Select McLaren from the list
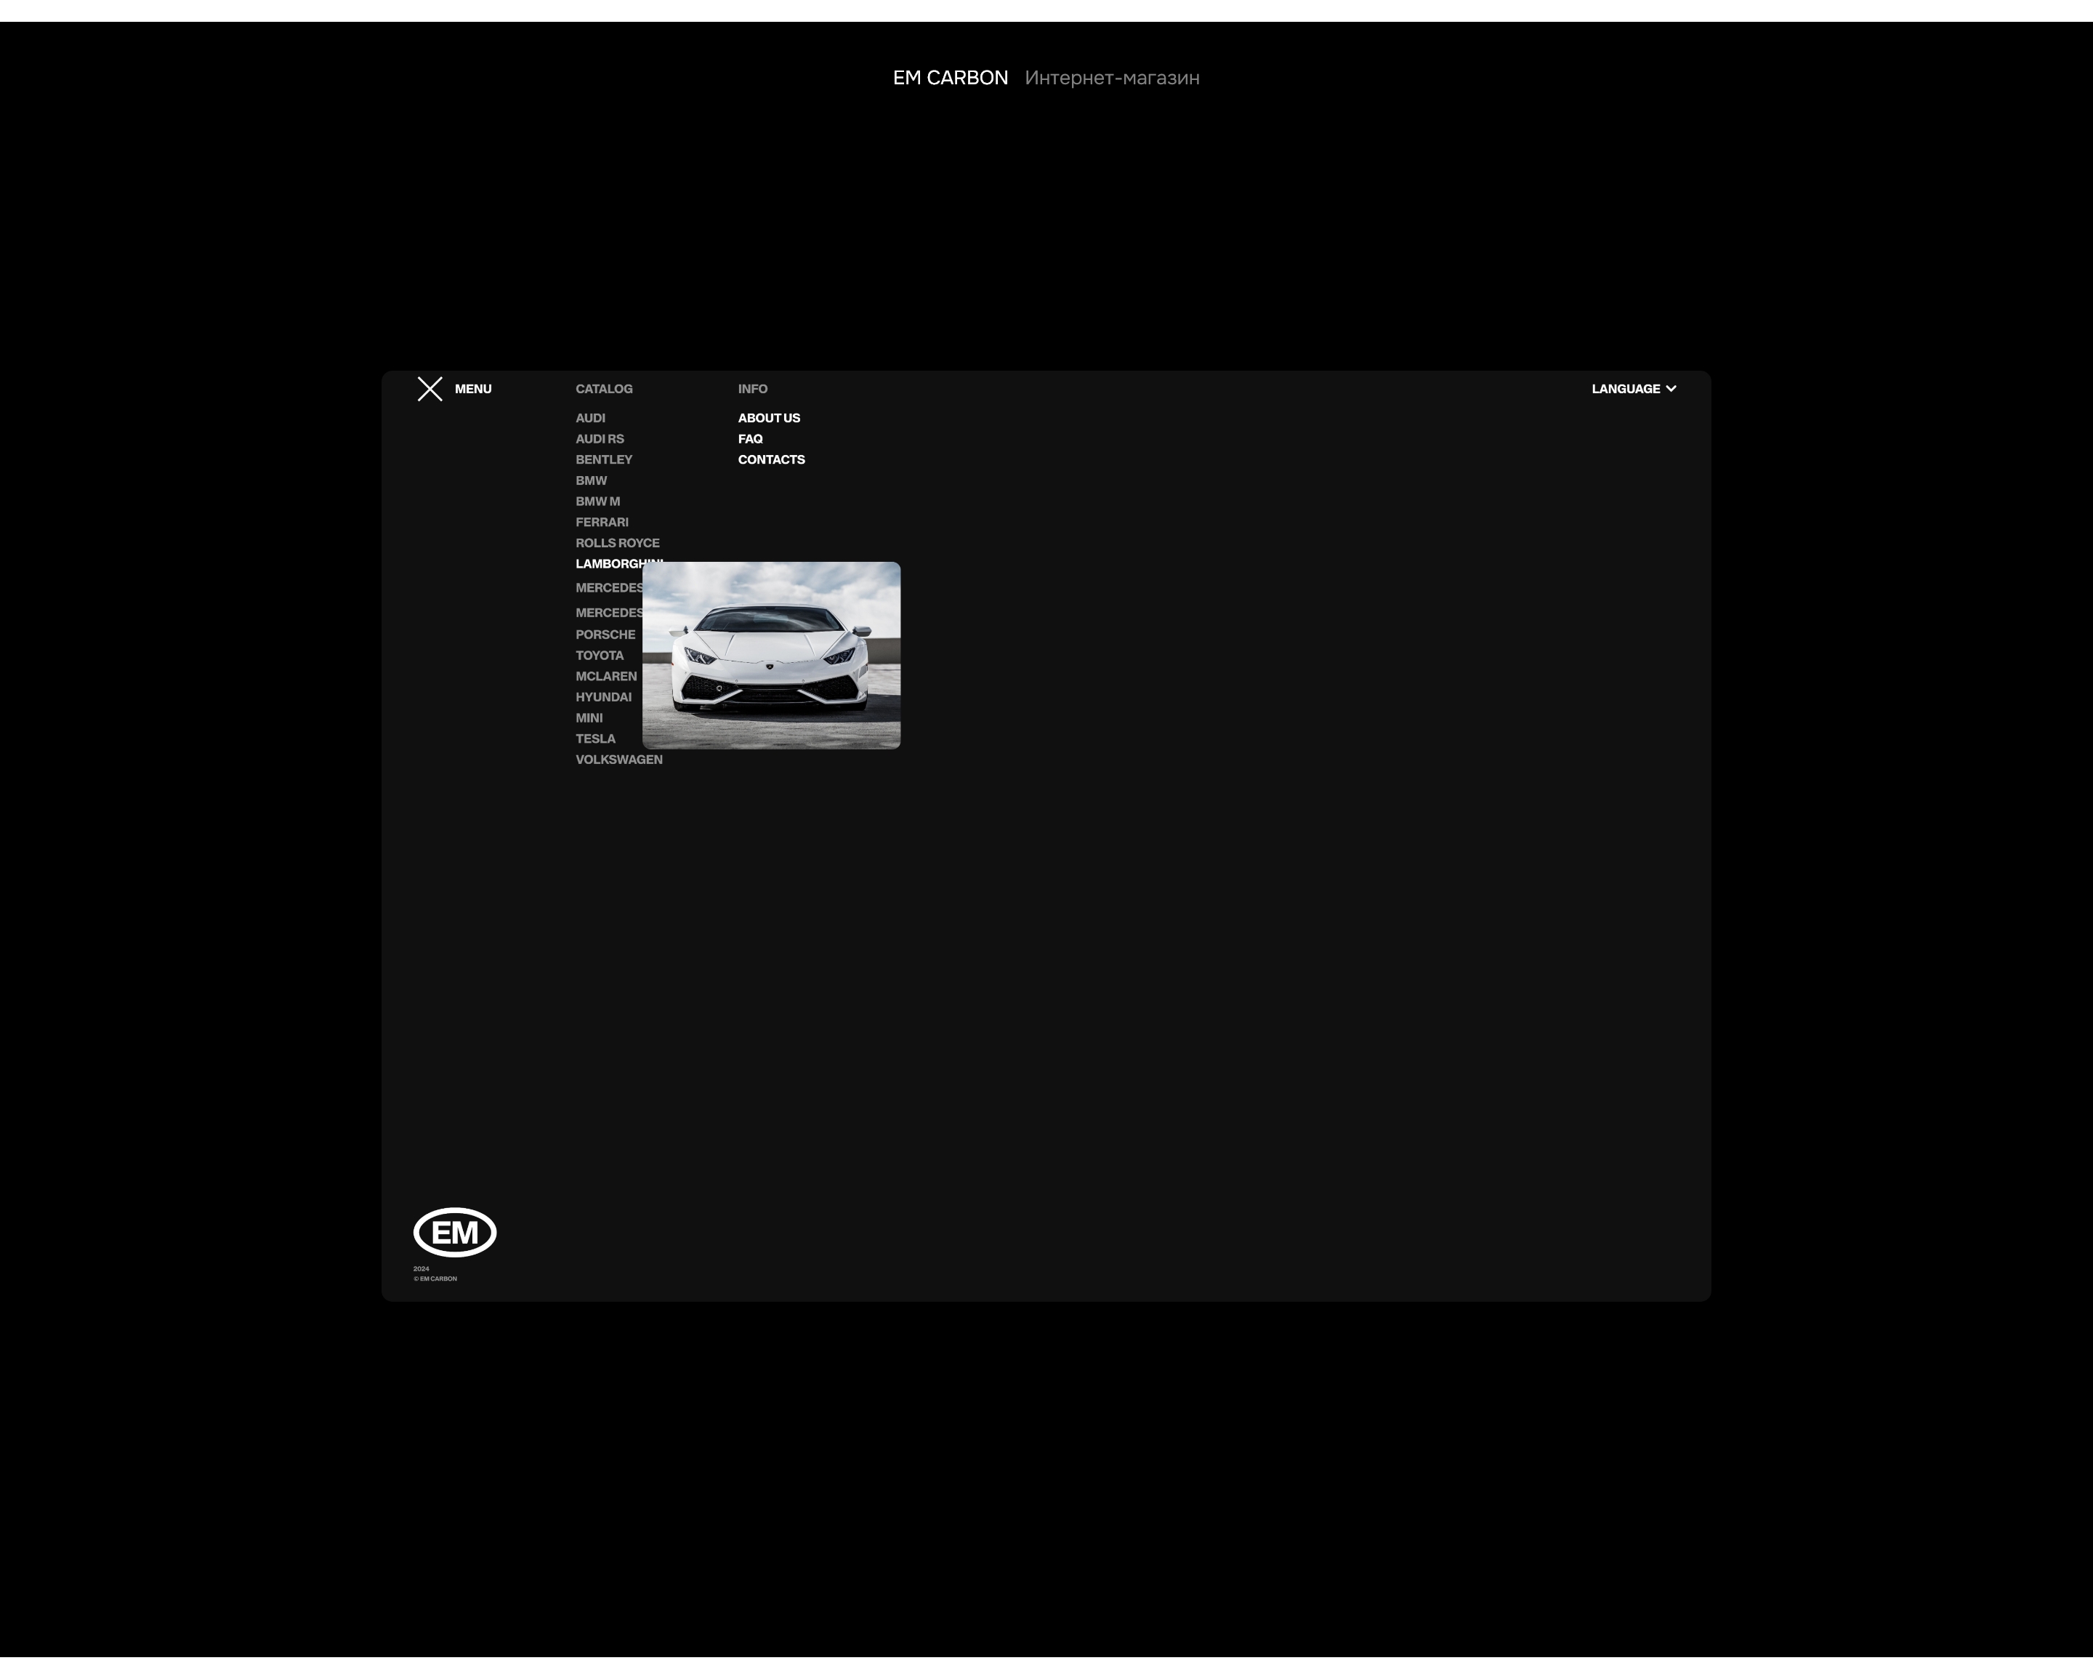 [606, 676]
